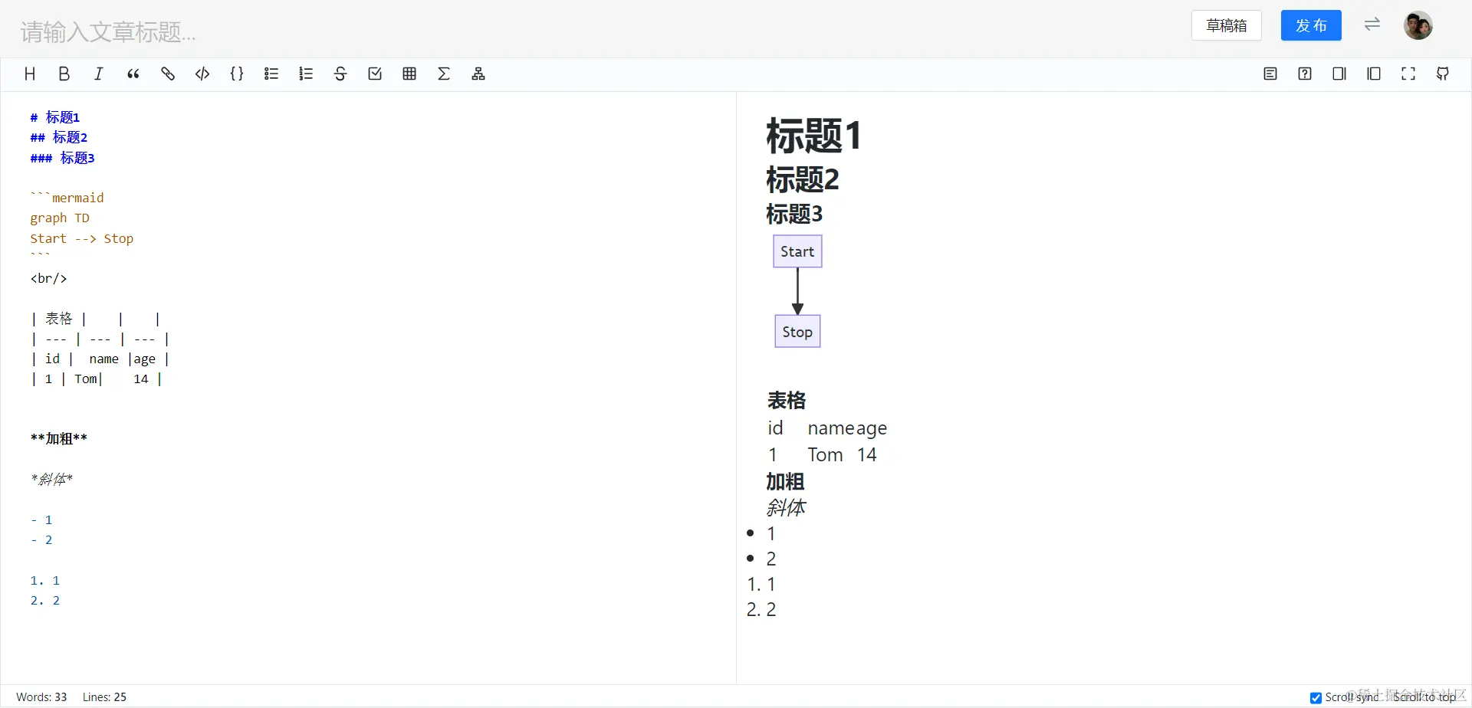1472x708 pixels.
Task: Insert an unordered list from the toolbar
Action: (271, 74)
